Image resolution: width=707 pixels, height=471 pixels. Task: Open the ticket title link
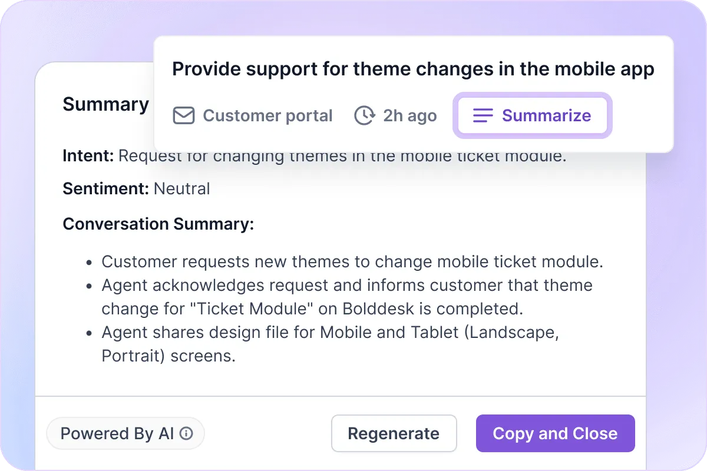click(413, 69)
